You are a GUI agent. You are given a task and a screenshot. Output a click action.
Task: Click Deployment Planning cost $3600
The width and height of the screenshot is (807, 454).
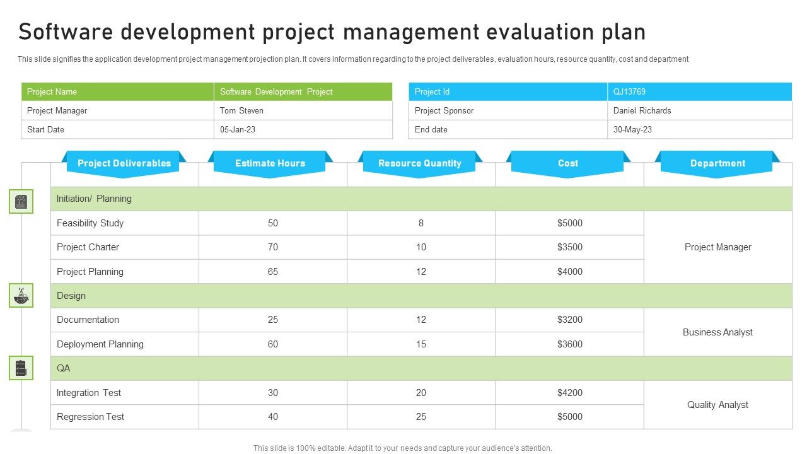570,344
